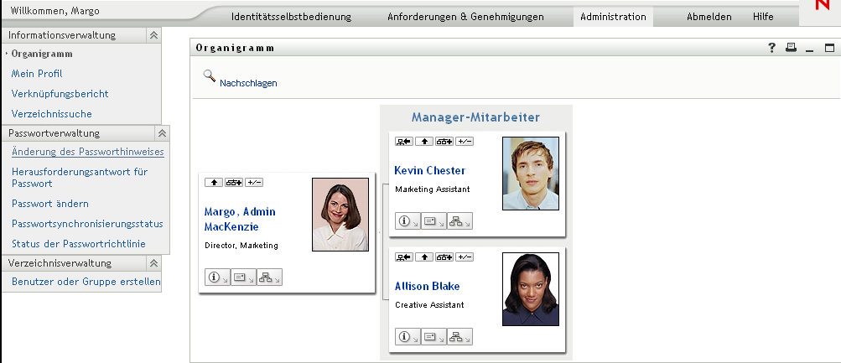Open Status der Passwortrichtlinie
The height and width of the screenshot is (363, 841).
pyautogui.click(x=79, y=244)
